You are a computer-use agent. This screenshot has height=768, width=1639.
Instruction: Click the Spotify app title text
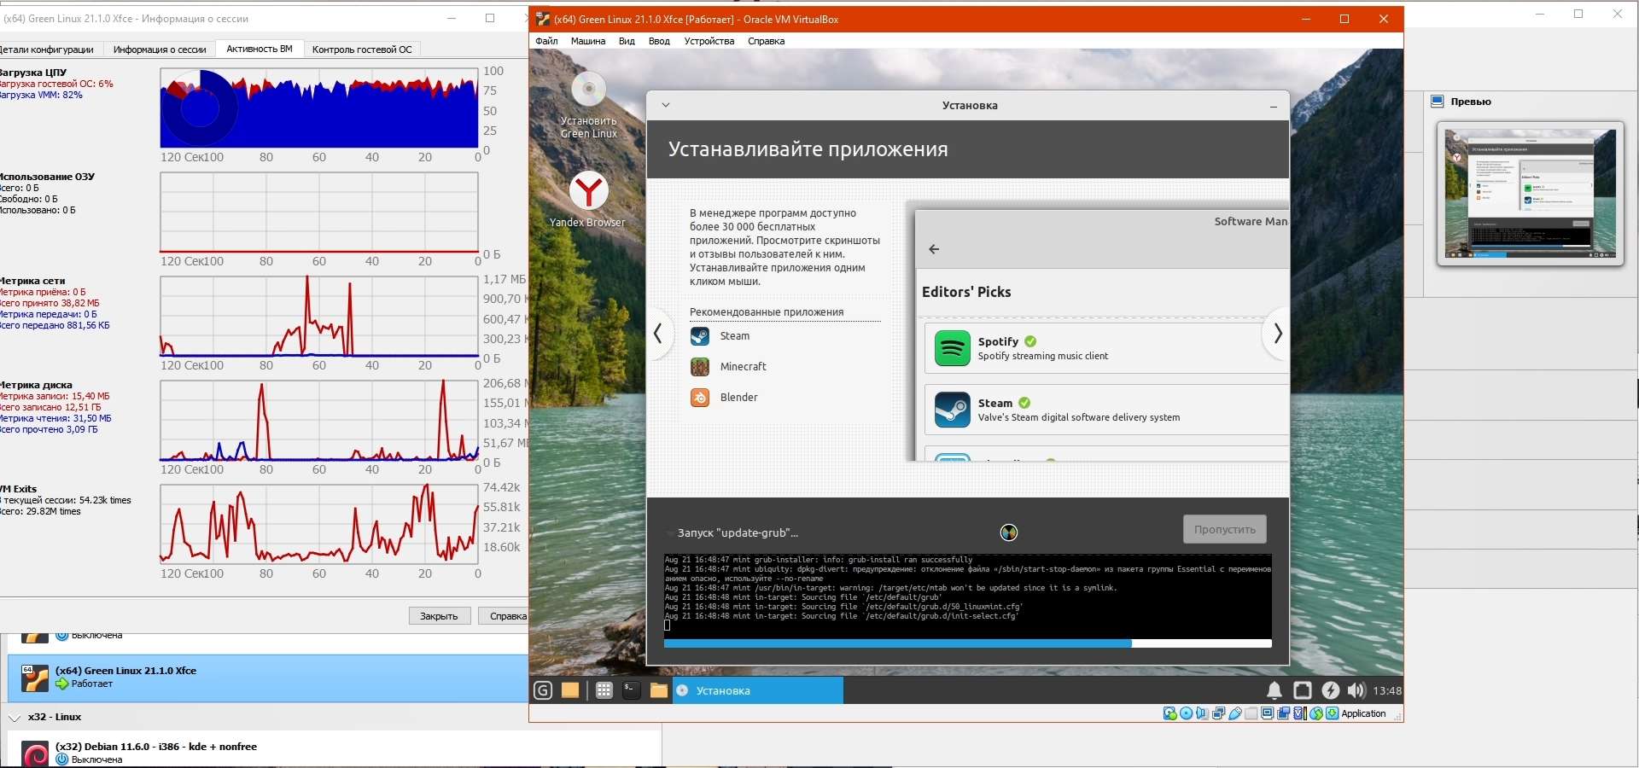pos(998,341)
